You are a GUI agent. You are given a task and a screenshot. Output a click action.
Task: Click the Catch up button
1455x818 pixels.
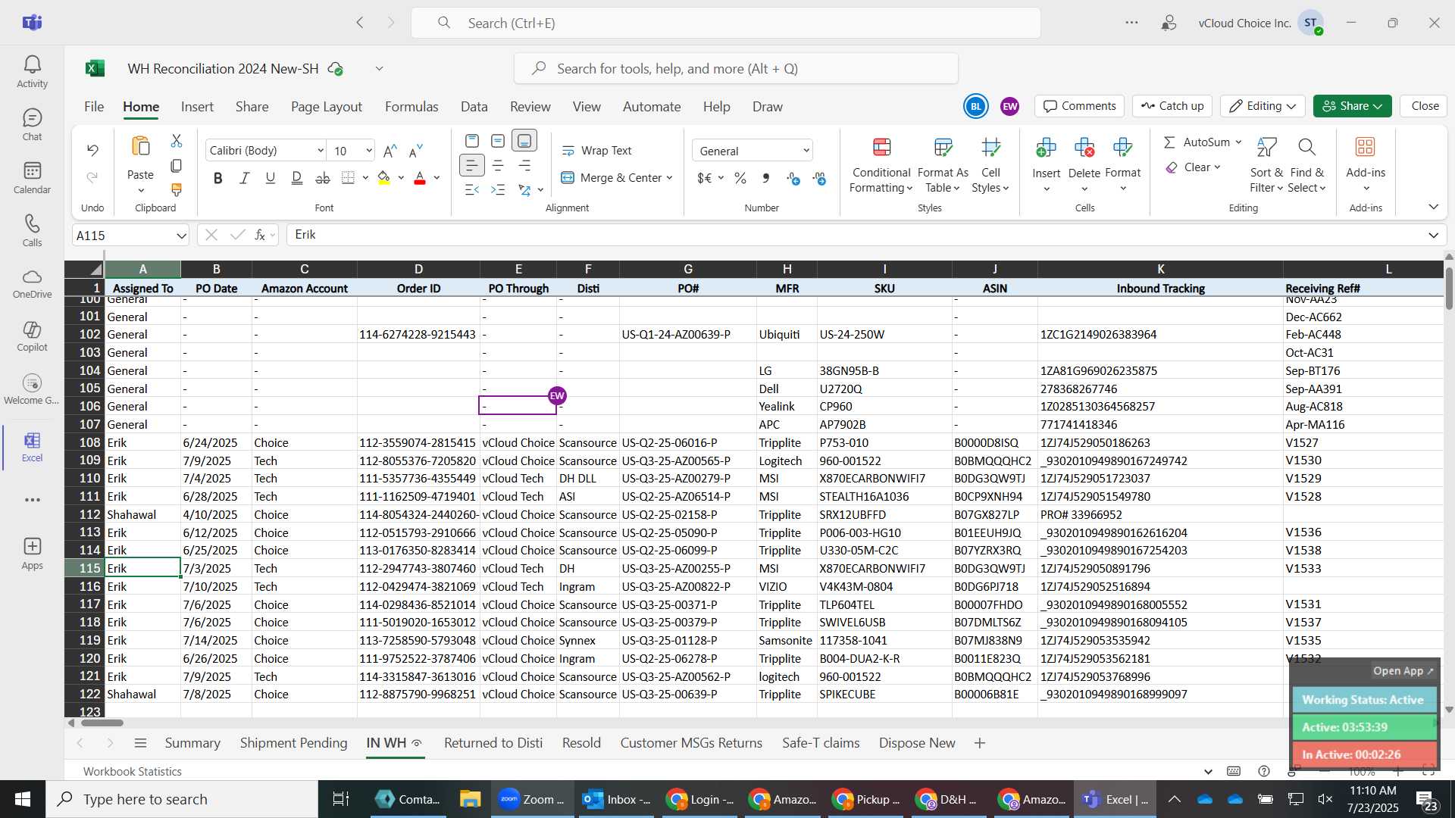(1172, 106)
